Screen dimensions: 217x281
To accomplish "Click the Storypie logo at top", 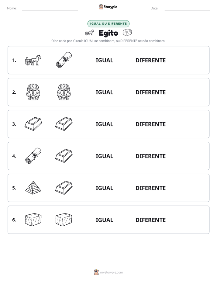I will (x=108, y=7).
